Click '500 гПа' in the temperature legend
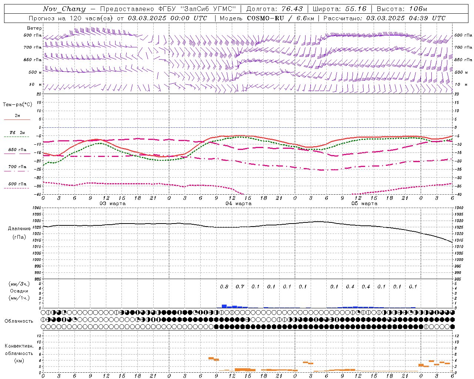474x379 pixels. [17, 184]
